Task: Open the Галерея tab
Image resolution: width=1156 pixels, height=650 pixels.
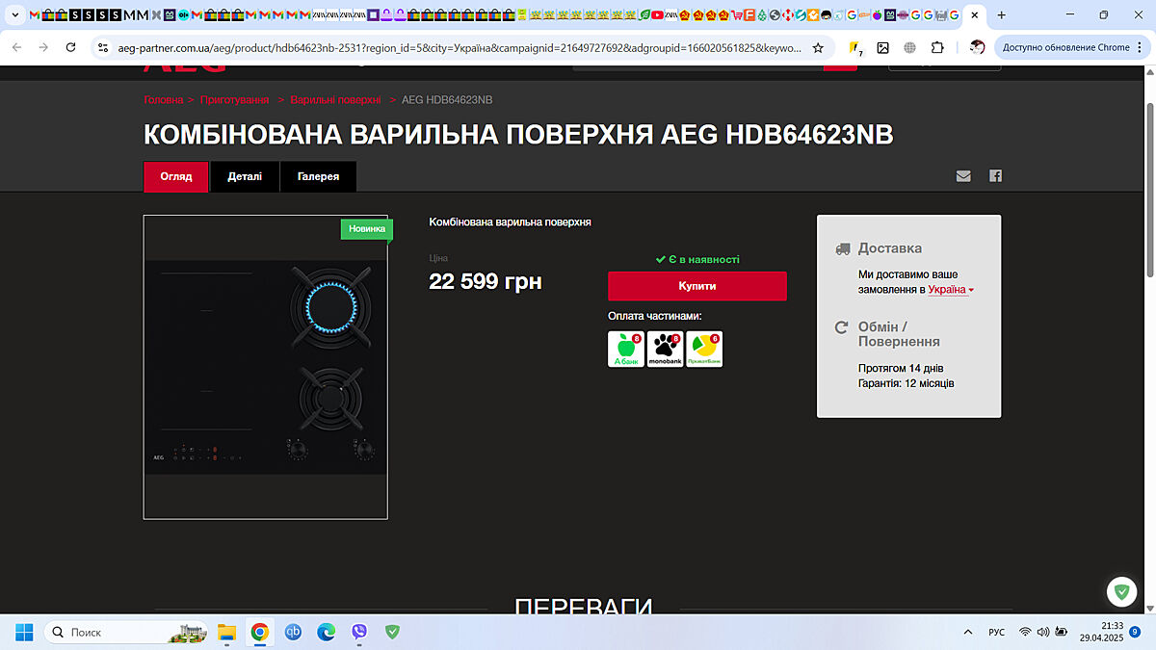Action: coord(318,177)
